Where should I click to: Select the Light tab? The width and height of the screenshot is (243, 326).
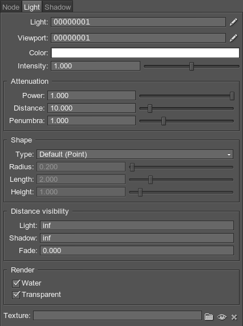(32, 7)
